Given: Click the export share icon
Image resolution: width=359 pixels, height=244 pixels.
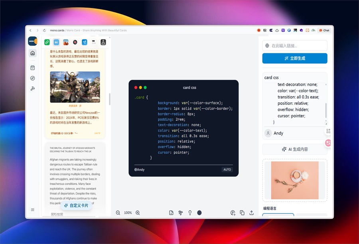Looking at the screenshot, I should [252, 213].
